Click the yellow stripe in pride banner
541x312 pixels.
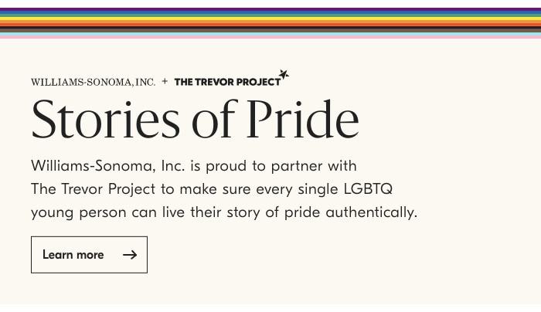click(x=270, y=18)
